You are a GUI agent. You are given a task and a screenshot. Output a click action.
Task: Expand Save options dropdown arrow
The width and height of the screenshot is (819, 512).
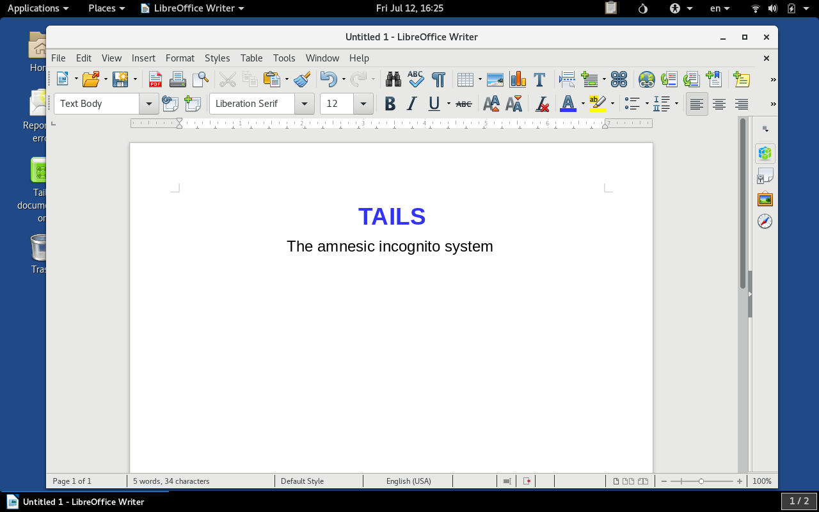[135, 79]
